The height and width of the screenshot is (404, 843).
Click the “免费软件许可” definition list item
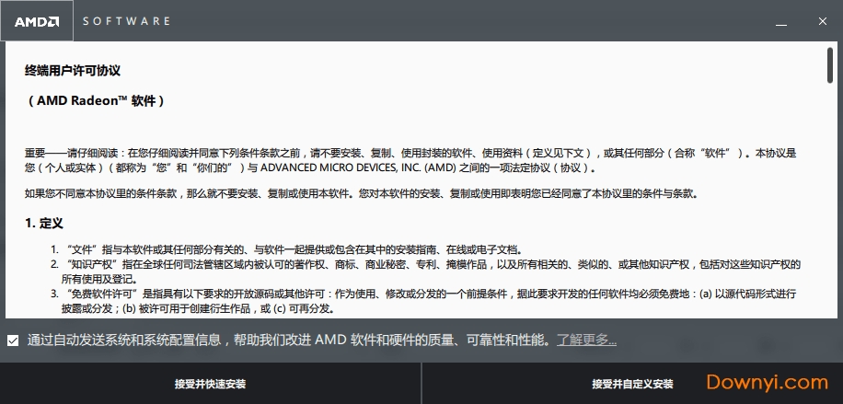pos(423,301)
